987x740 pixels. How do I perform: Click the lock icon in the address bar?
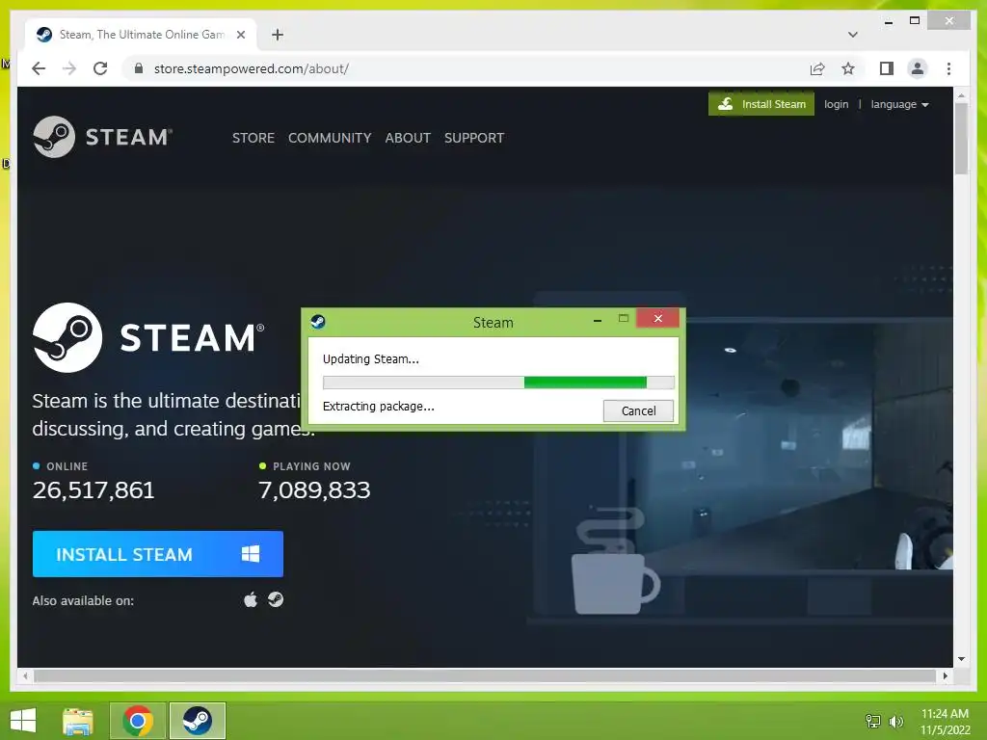(139, 68)
